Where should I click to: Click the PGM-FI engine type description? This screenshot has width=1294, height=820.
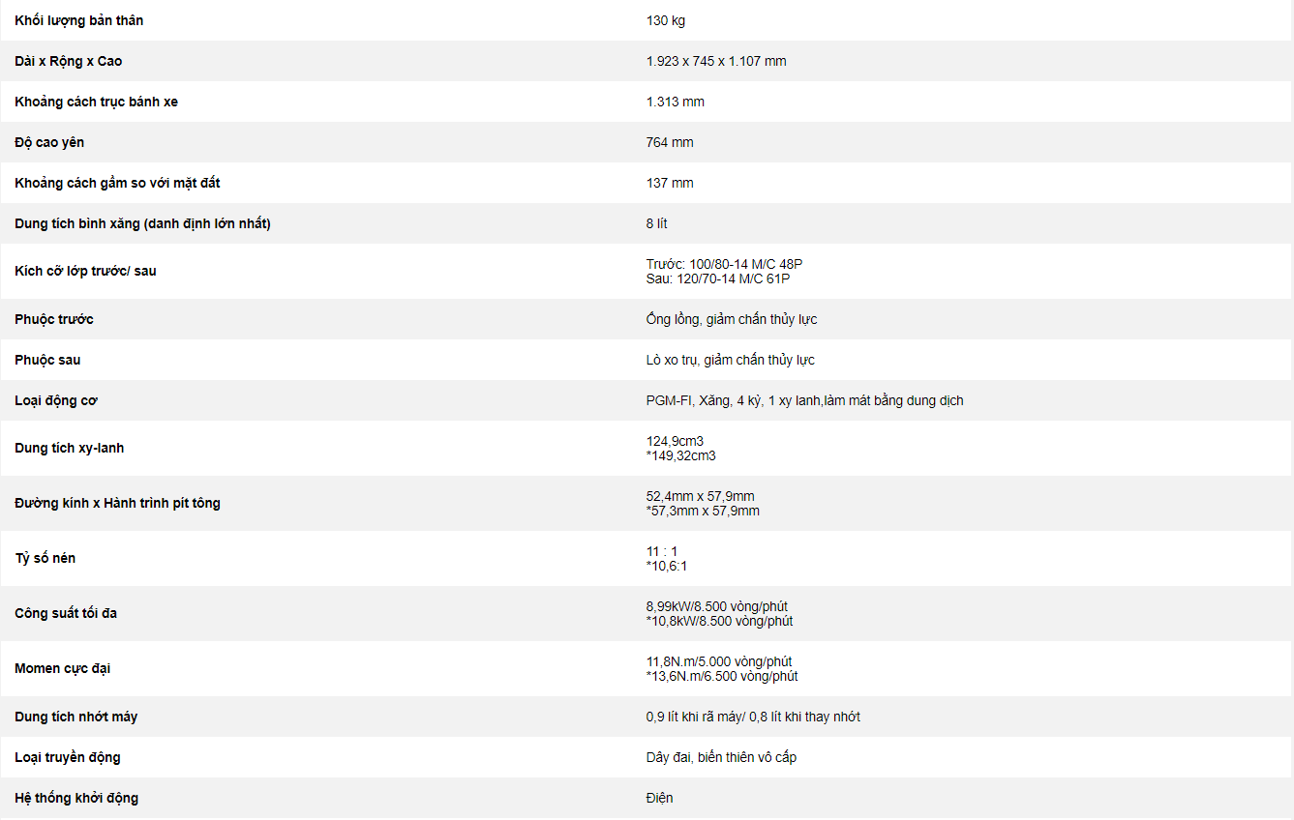(805, 400)
